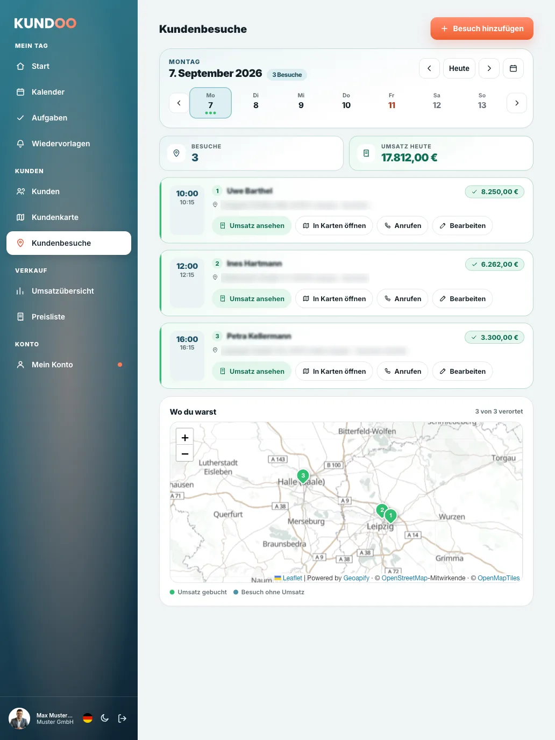Click Max Muster profile avatar
The image size is (555, 740).
coord(19,718)
